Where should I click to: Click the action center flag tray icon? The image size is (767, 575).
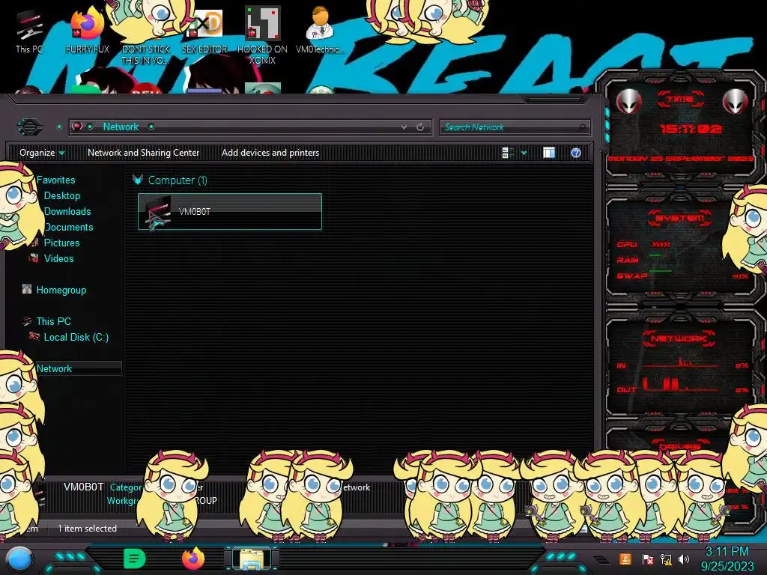[647, 559]
